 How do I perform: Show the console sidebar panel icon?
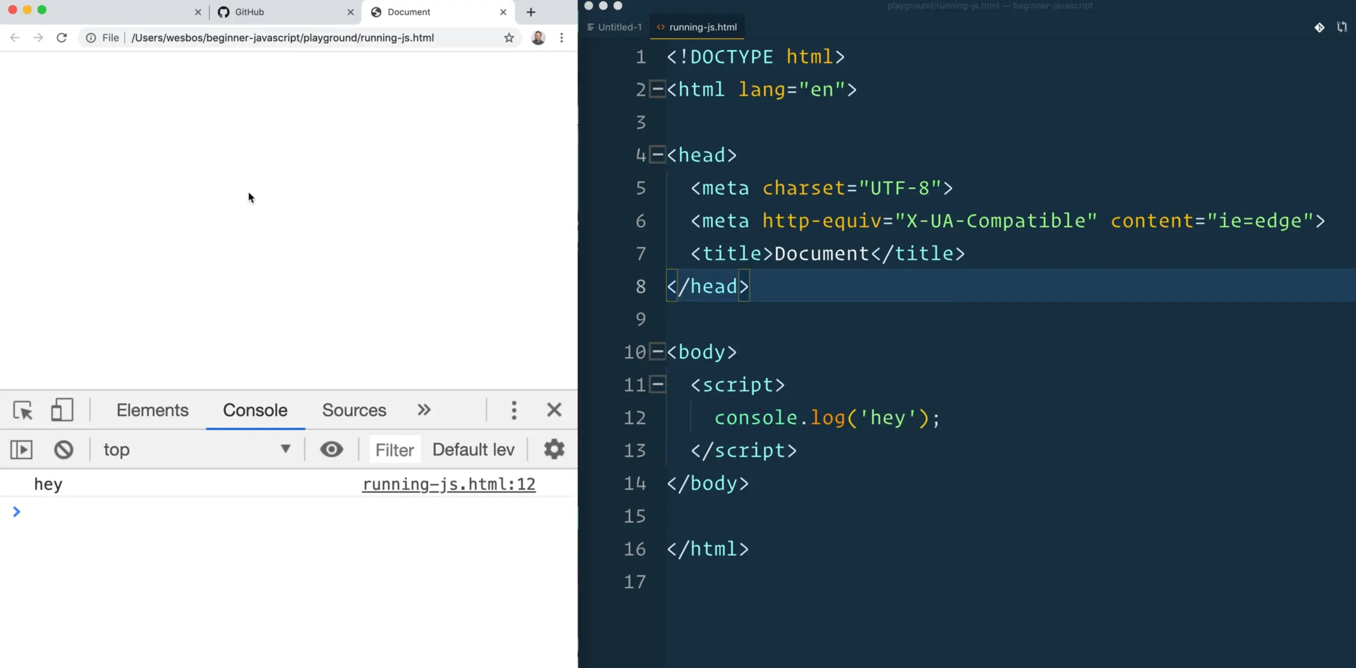[21, 450]
